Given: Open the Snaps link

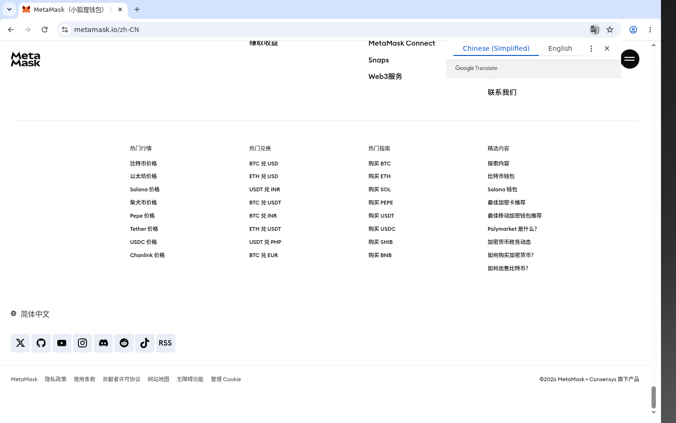Looking at the screenshot, I should point(379,60).
